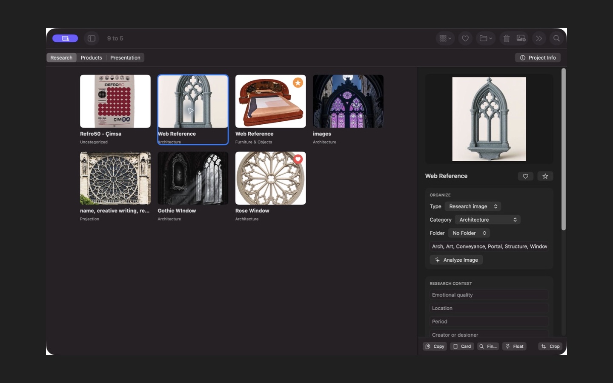613x383 pixels.
Task: Click the Copy button
Action: [435, 346]
